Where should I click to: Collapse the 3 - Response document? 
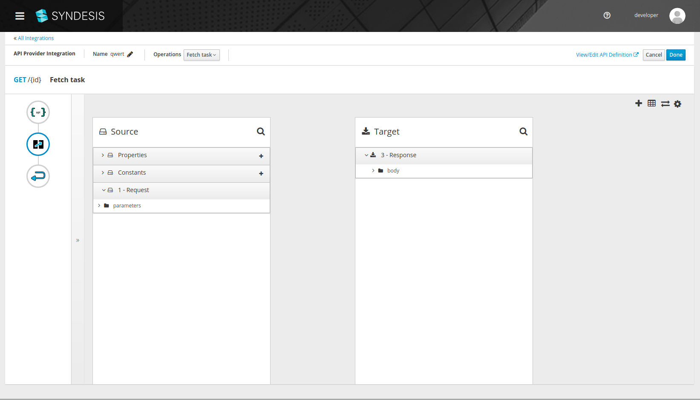point(366,155)
